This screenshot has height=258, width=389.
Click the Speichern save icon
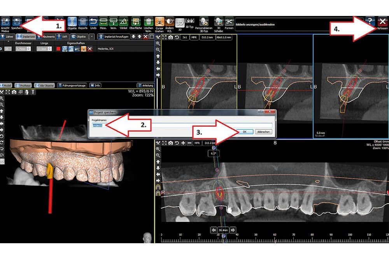click(17, 22)
